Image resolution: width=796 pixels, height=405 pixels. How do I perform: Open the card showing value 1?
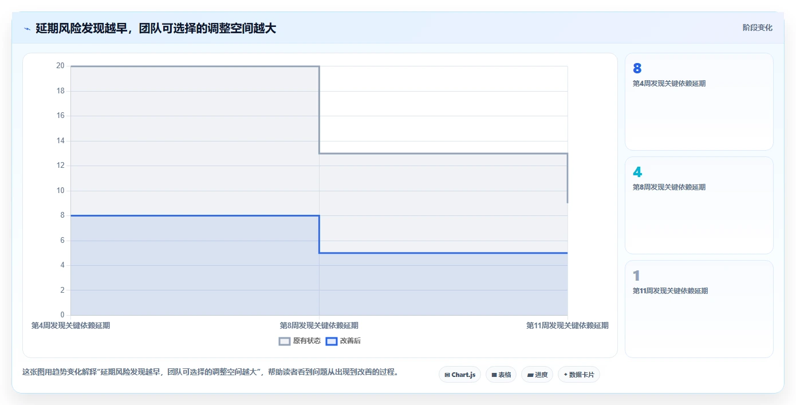point(699,309)
